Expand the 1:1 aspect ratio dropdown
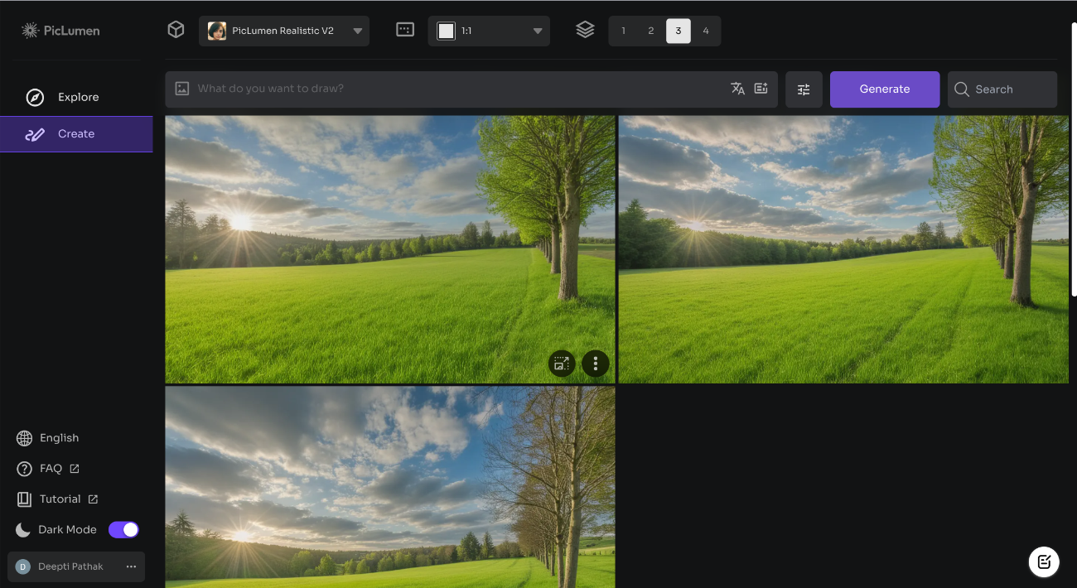Screen dimensions: 1077x588 point(488,30)
